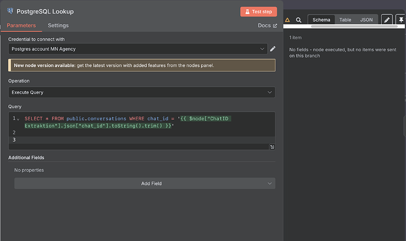Screen dimensions: 406x241
Task: Run the Test step button
Action: pyautogui.click(x=258, y=12)
